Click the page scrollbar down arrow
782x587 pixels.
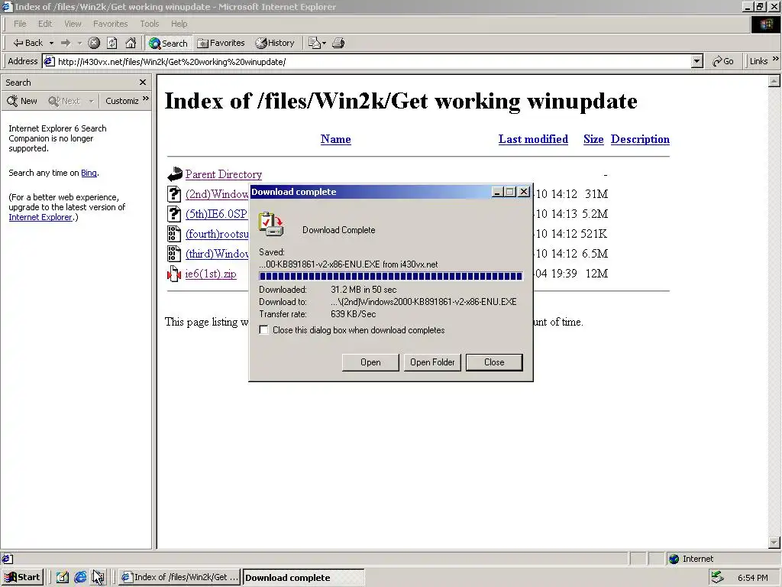point(774,543)
